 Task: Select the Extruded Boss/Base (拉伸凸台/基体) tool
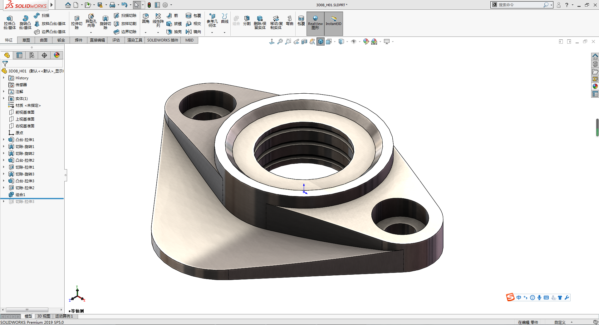point(10,22)
